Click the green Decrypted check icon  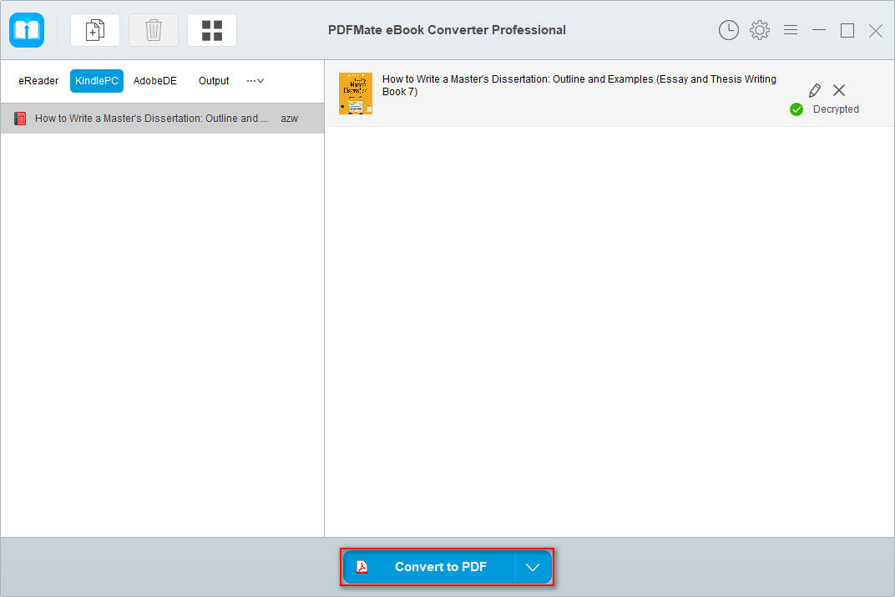796,109
